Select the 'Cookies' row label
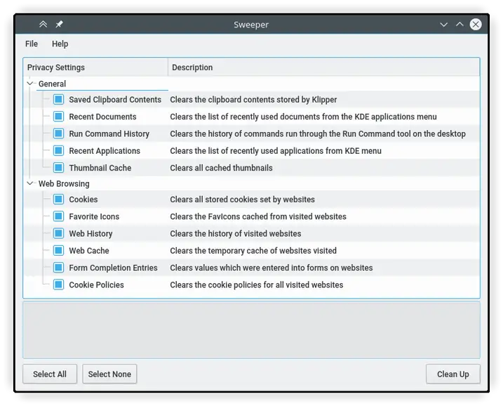This screenshot has height=406, width=503. click(x=83, y=199)
